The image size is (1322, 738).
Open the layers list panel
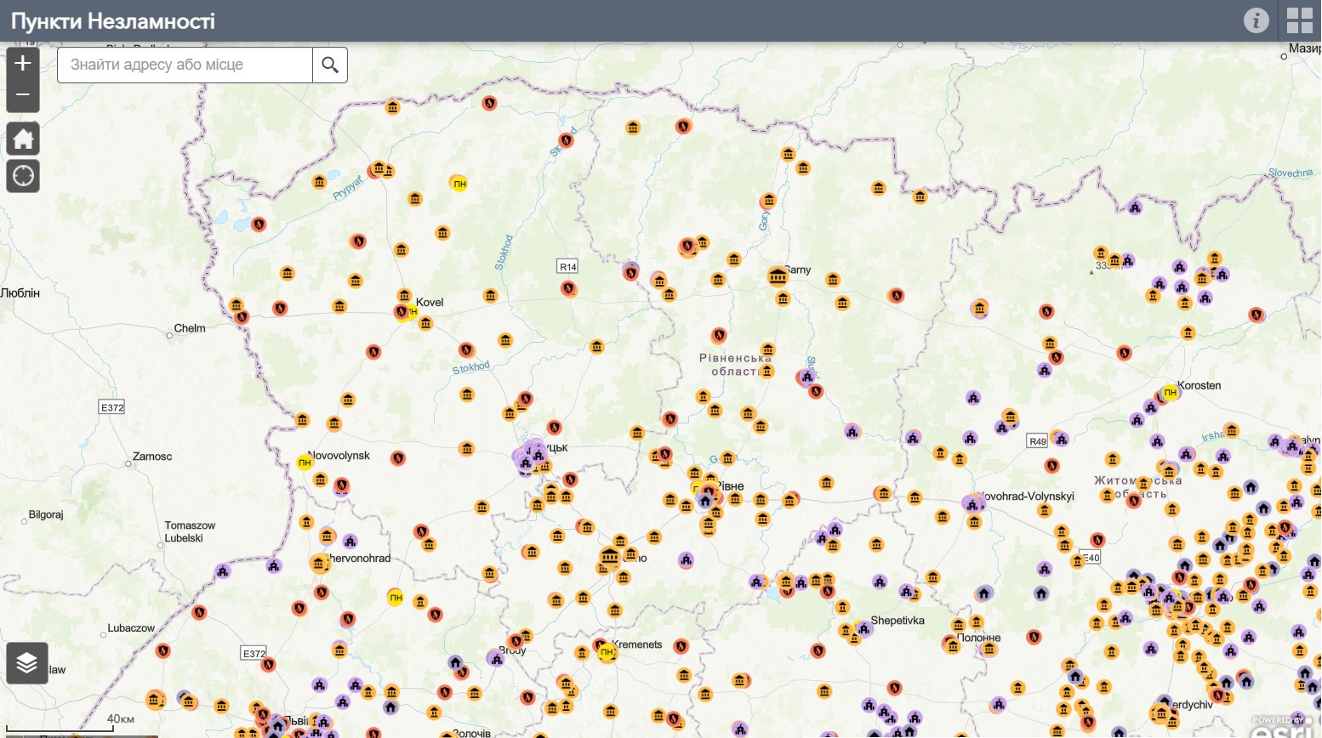[27, 663]
